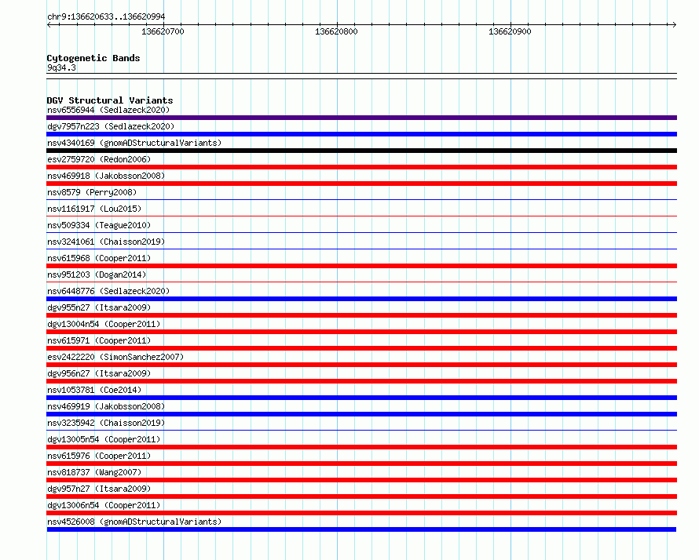Open nsv1053781 (Coe2014) variant
The width and height of the screenshot is (699, 560).
(x=94, y=390)
